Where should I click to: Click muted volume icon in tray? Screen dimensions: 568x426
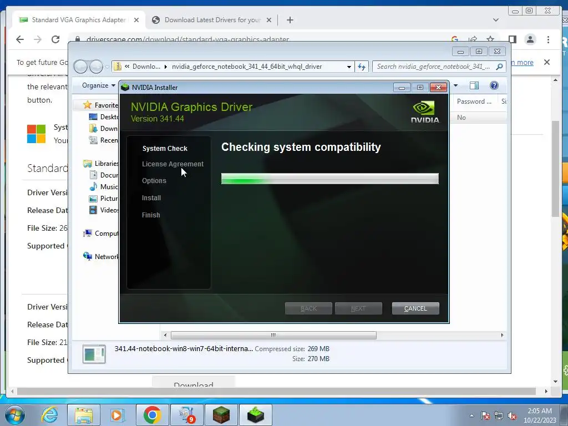(512, 416)
